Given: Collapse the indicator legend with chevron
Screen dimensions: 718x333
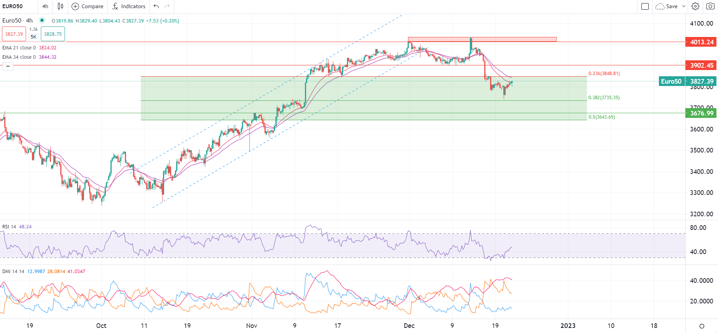Looking at the screenshot, I should [8, 67].
